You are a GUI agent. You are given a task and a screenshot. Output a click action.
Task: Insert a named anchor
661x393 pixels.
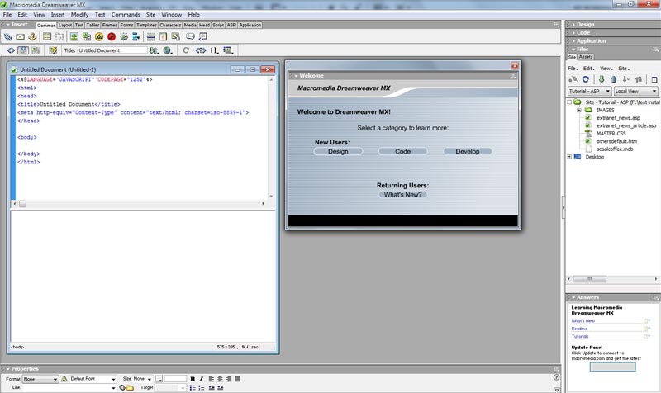[32, 37]
